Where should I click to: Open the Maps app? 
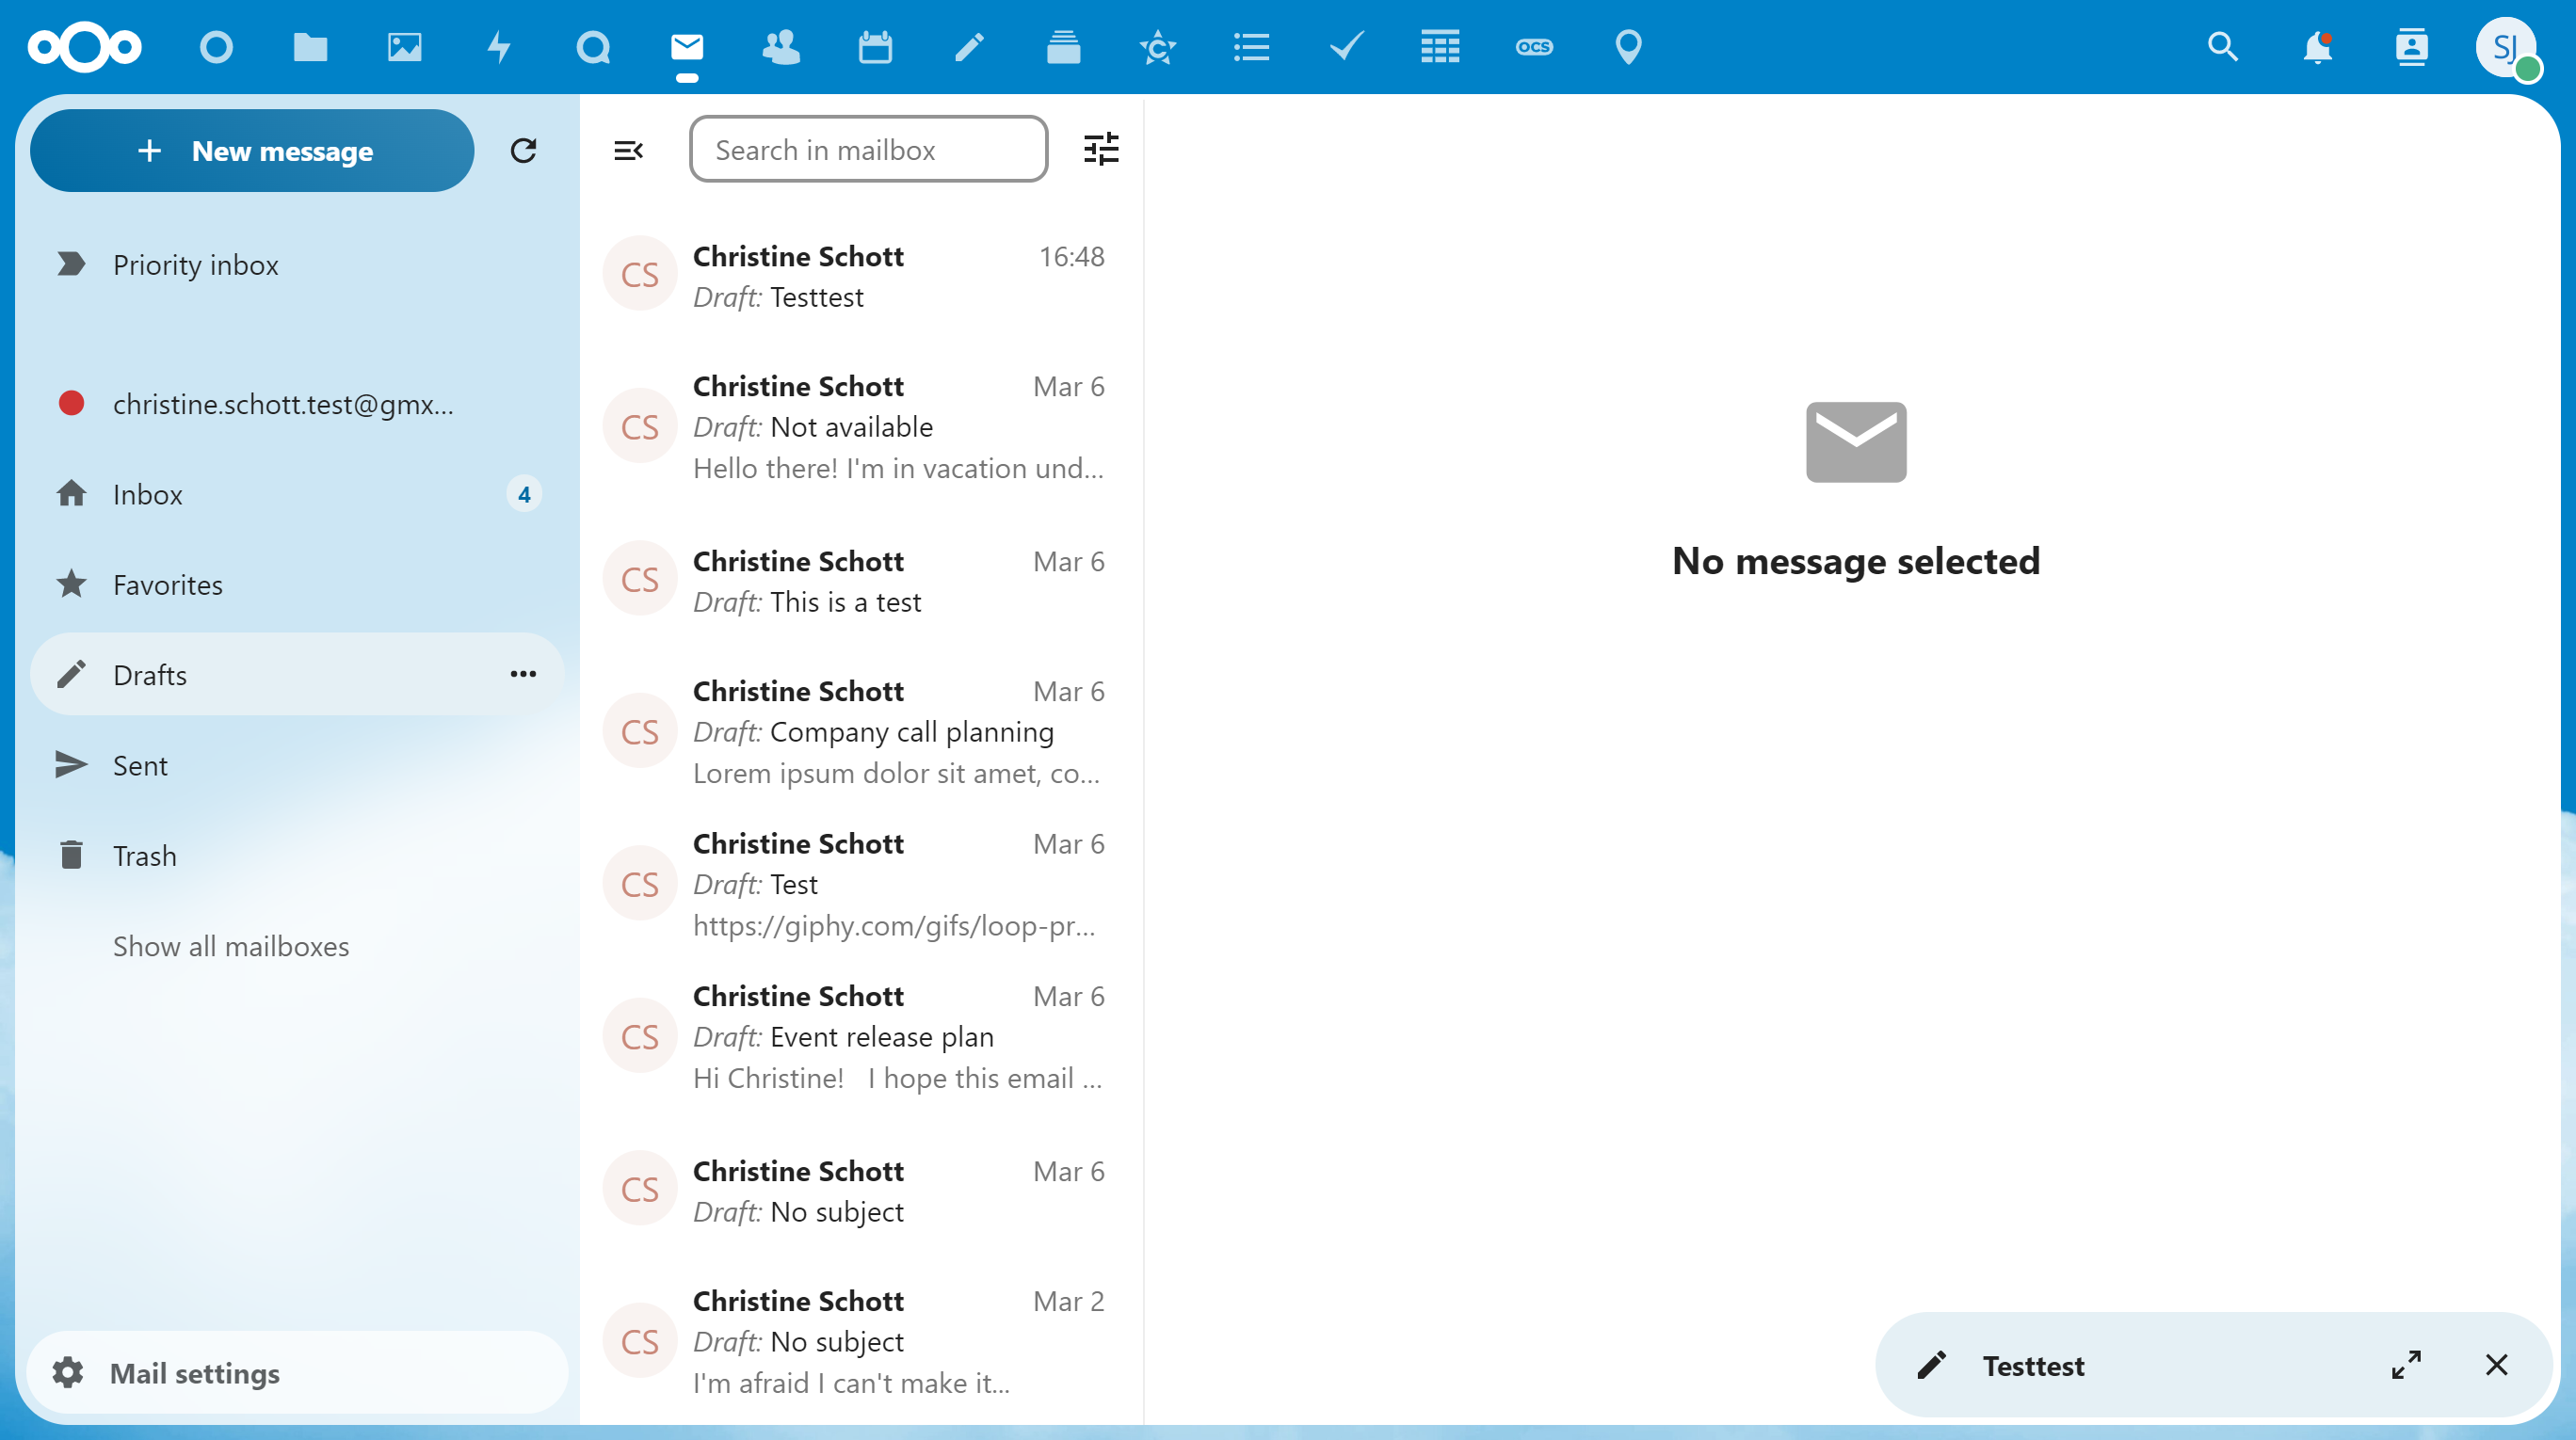1627,47
